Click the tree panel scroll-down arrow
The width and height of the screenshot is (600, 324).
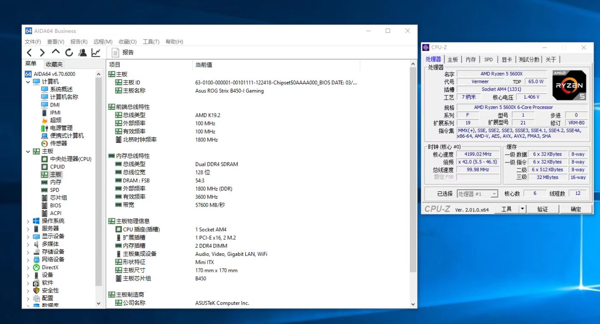point(99,304)
